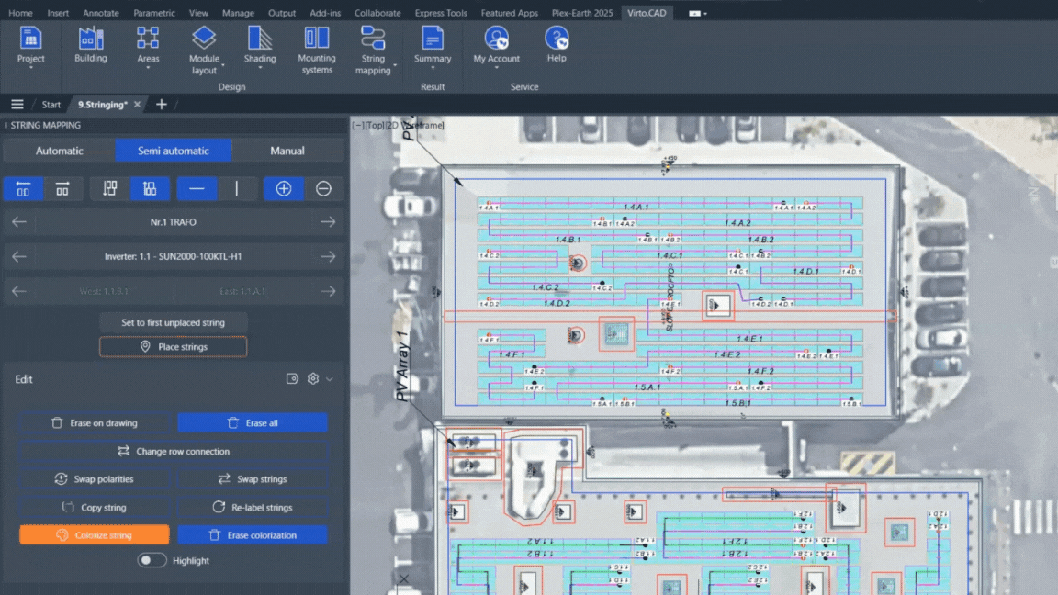Click the Erase colorization button
1058x595 pixels.
tap(253, 535)
